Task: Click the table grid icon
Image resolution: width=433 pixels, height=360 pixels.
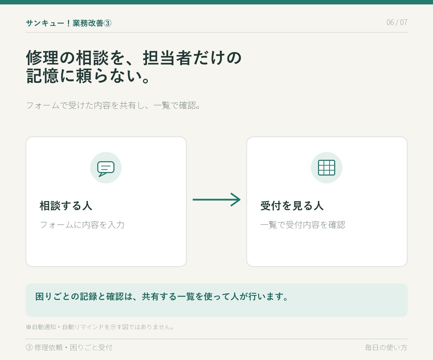Action: point(327,168)
